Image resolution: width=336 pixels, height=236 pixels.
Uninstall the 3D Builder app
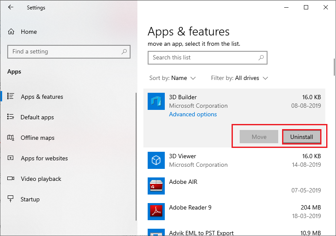coord(301,137)
